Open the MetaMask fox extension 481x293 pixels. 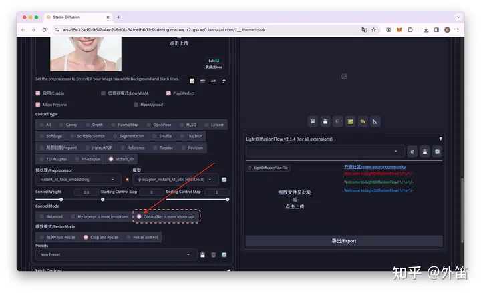click(399, 30)
